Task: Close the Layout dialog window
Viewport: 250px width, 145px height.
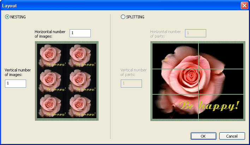Action: [244, 6]
